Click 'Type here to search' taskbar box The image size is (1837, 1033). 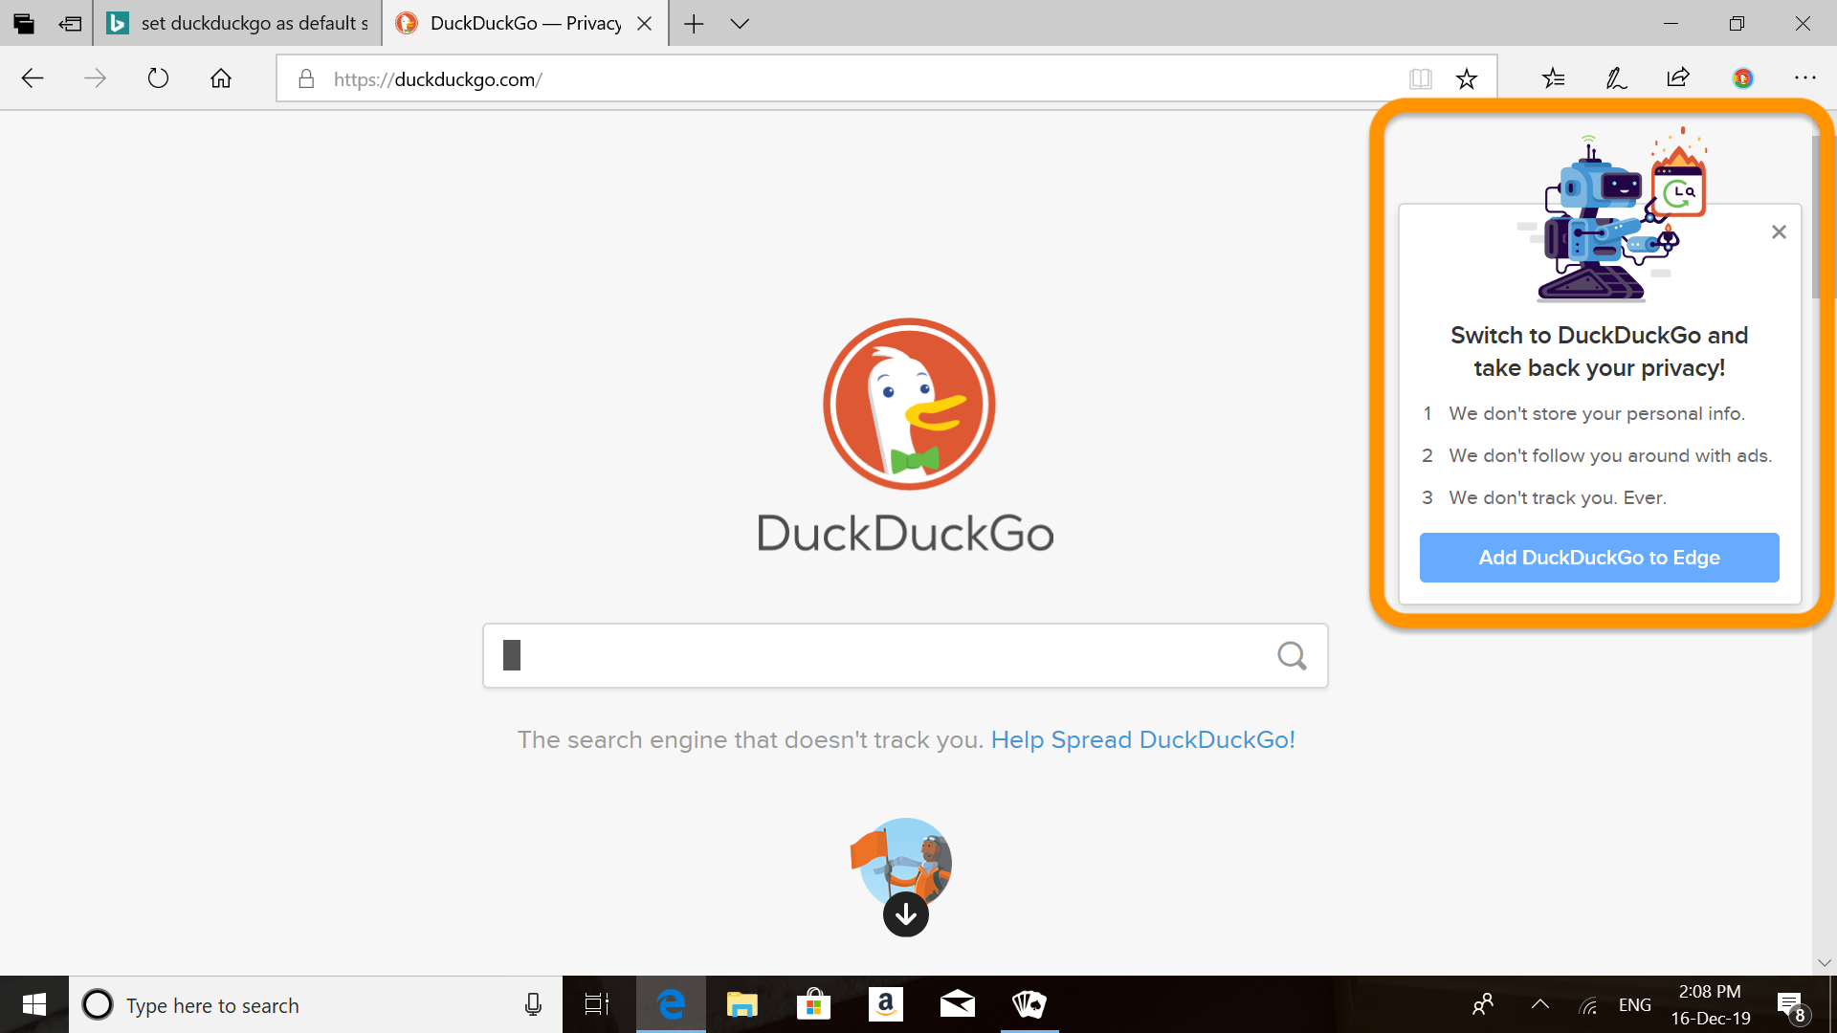(316, 1004)
